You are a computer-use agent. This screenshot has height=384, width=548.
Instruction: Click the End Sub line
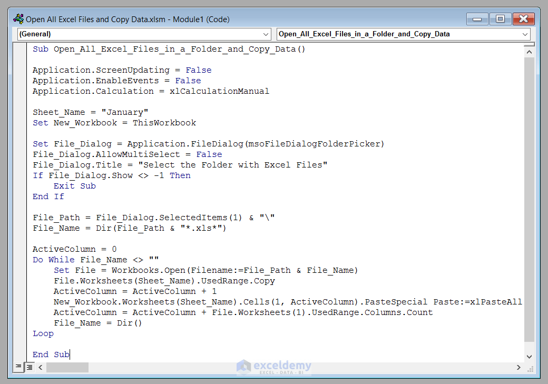[x=51, y=354]
